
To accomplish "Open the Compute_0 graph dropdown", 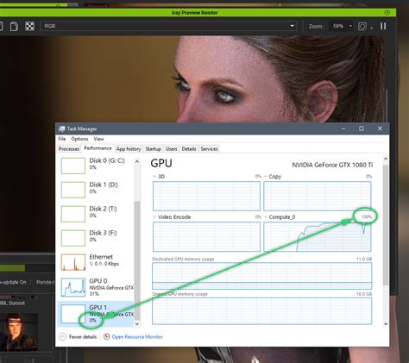I will click(x=266, y=217).
